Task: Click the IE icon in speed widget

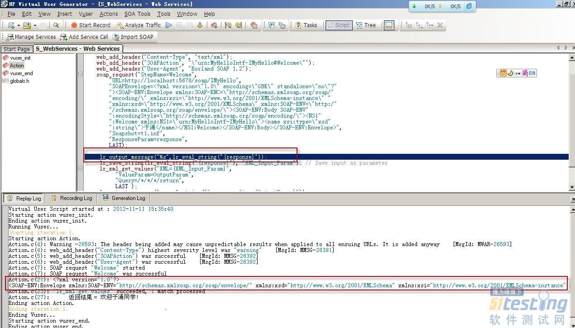Action: [469, 6]
